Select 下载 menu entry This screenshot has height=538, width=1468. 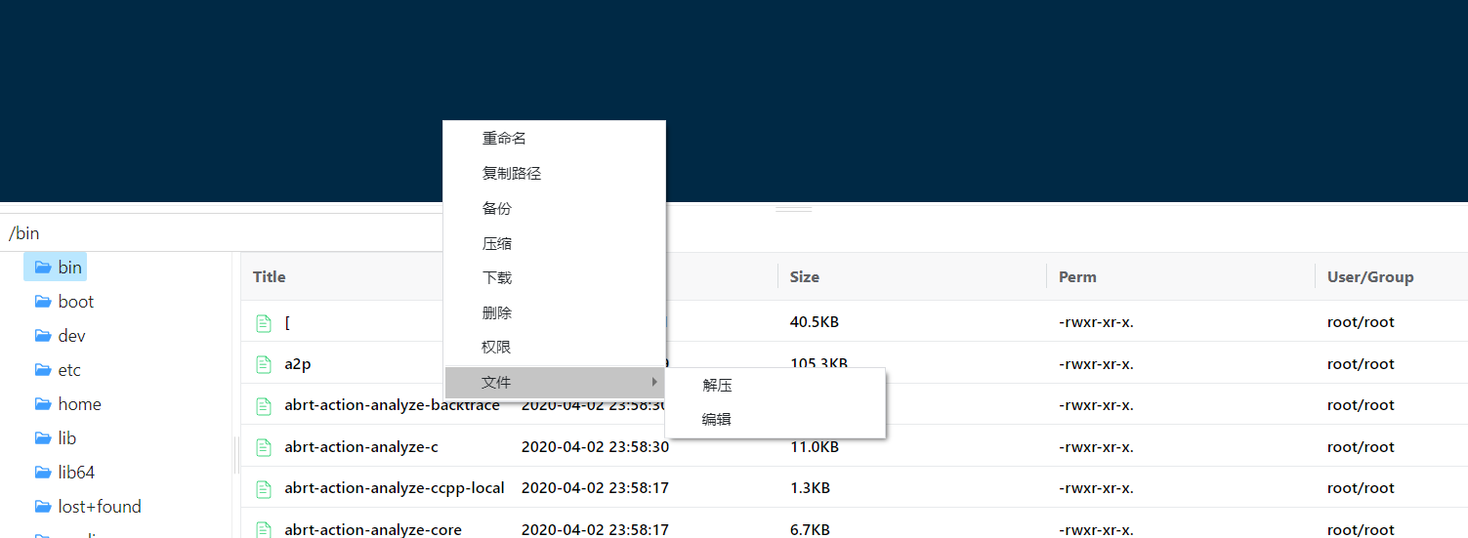(496, 278)
